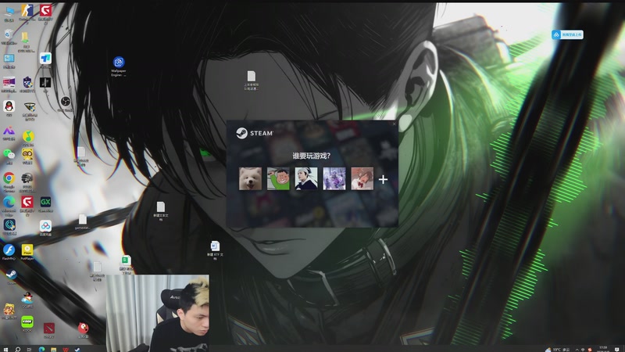Launch the PotPlayer desktop shortcut
The width and height of the screenshot is (625, 352).
pyautogui.click(x=27, y=252)
